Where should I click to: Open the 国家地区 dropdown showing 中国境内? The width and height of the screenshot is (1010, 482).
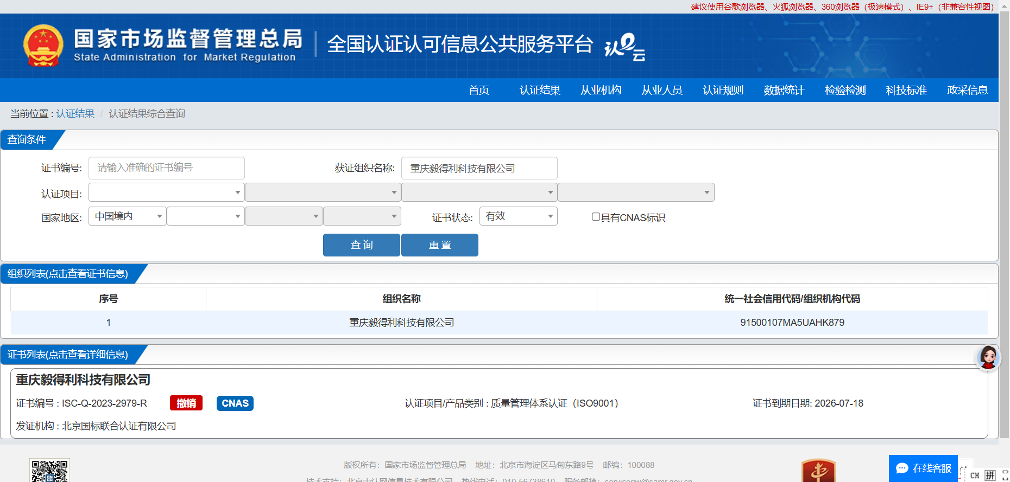click(x=128, y=216)
